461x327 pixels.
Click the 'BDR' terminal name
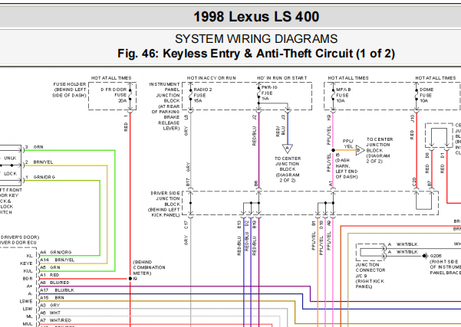tap(28, 279)
